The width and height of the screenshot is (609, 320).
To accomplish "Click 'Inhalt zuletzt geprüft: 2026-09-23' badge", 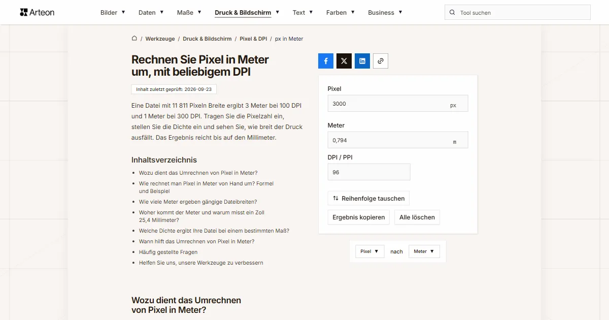I will pyautogui.click(x=174, y=89).
